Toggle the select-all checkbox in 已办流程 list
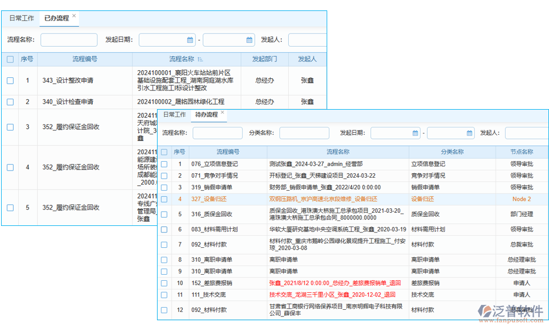This screenshot has width=549, height=329. pos(9,59)
